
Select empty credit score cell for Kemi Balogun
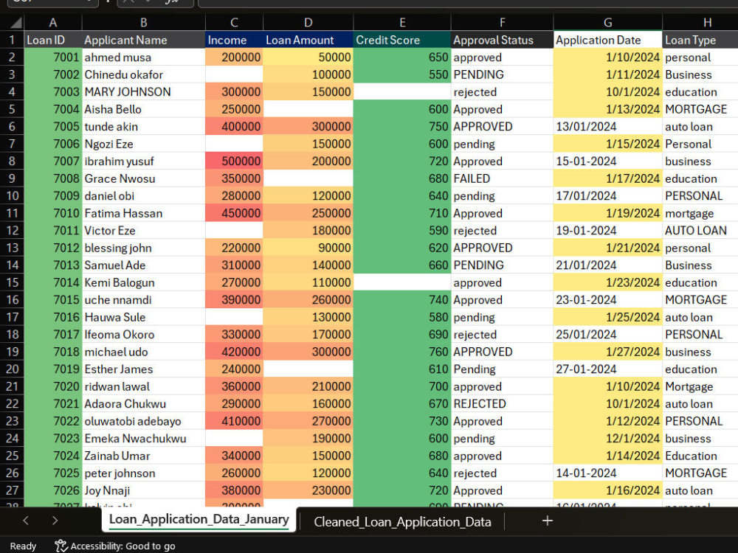click(x=402, y=282)
